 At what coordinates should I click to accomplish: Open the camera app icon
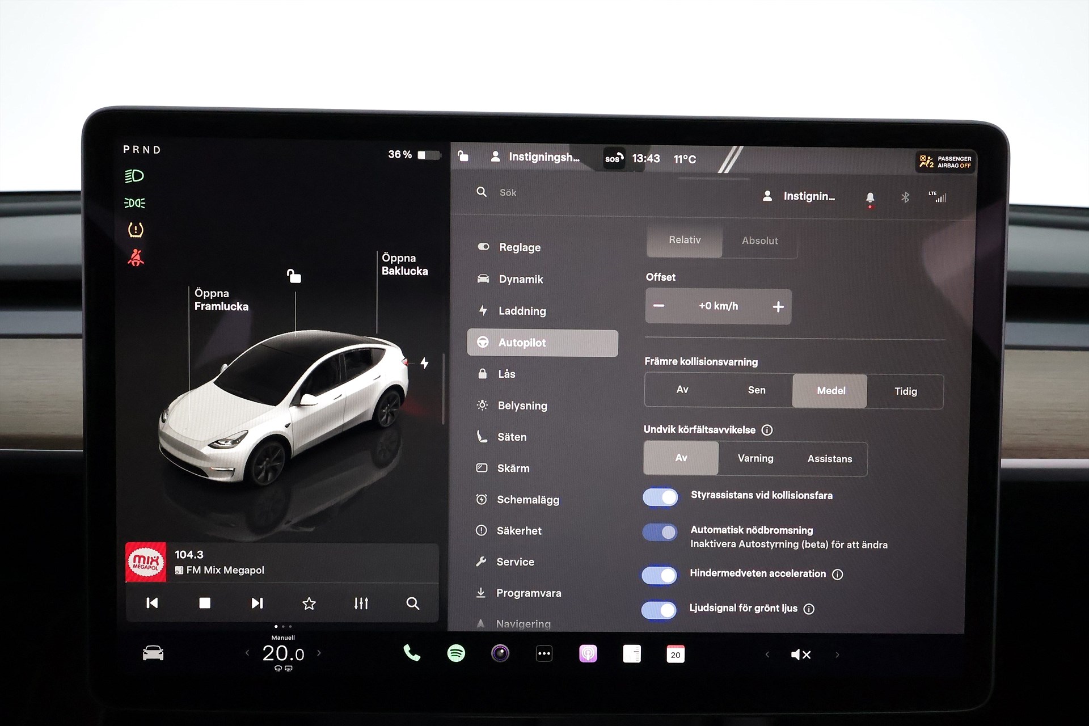click(500, 653)
